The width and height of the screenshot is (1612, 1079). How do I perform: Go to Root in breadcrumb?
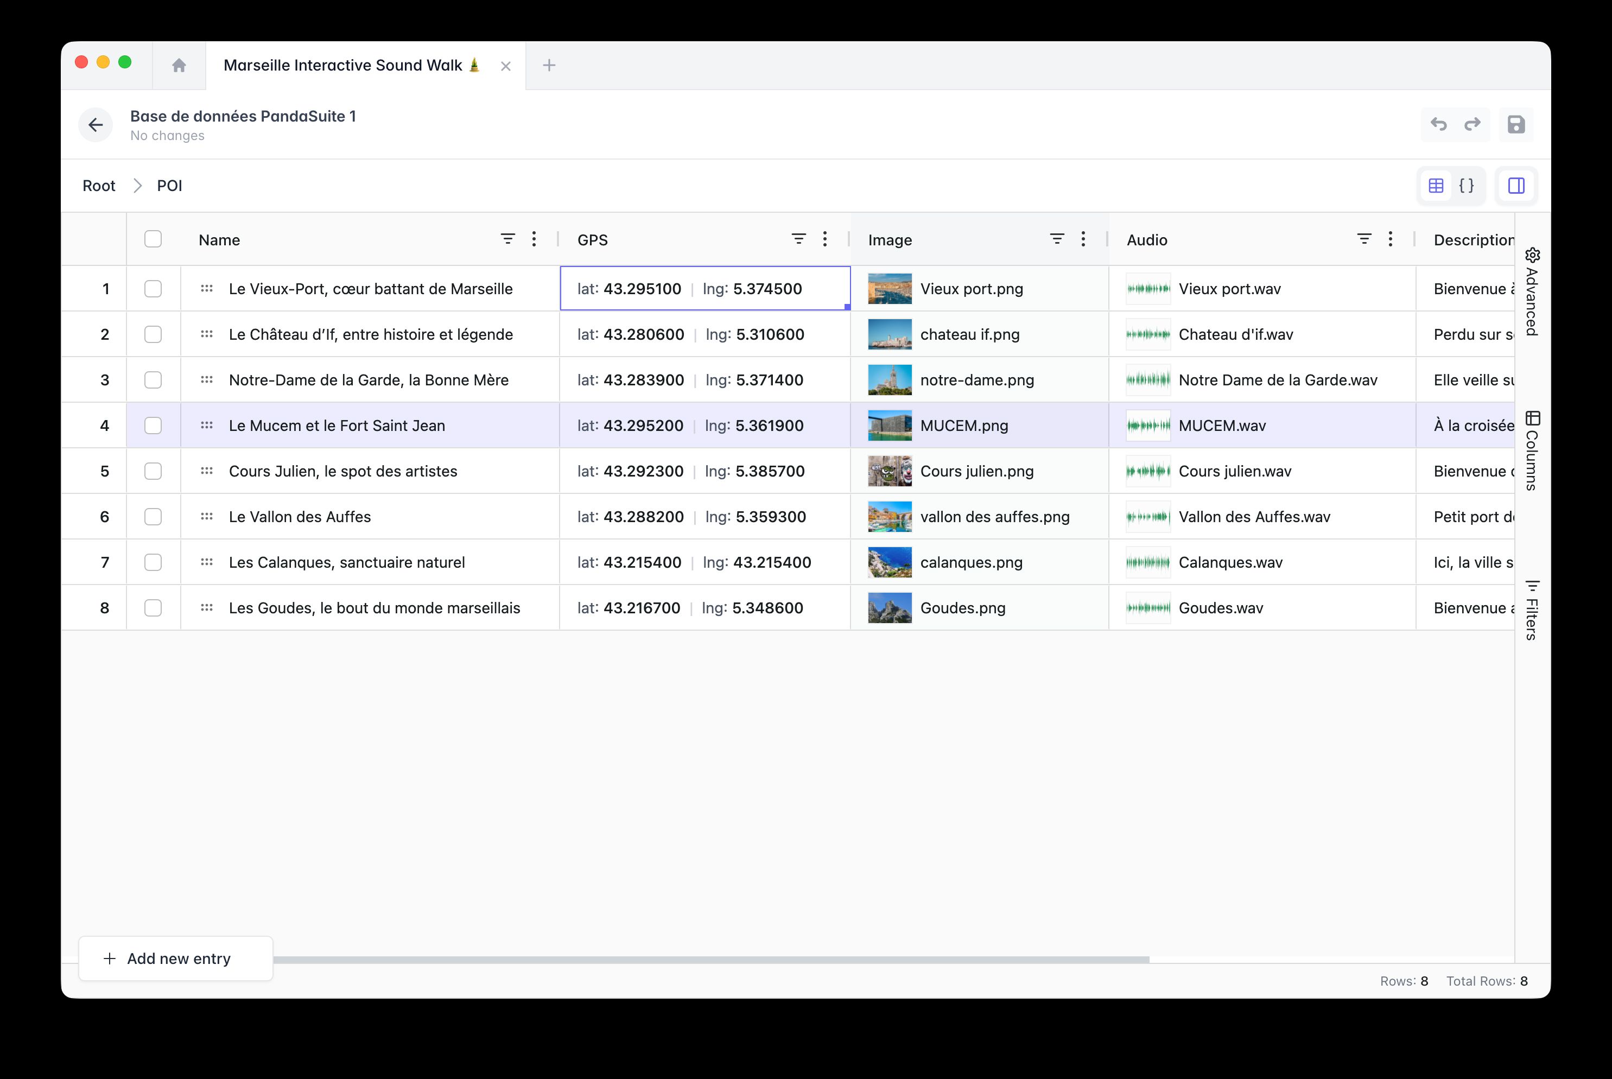[x=99, y=186]
